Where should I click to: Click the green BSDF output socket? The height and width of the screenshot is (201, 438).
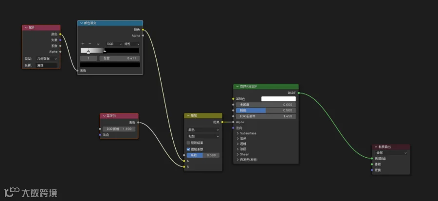pos(299,93)
